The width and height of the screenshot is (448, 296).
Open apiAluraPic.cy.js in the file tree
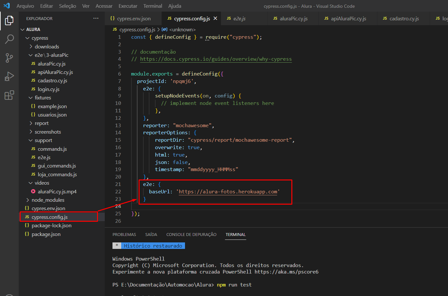click(55, 72)
